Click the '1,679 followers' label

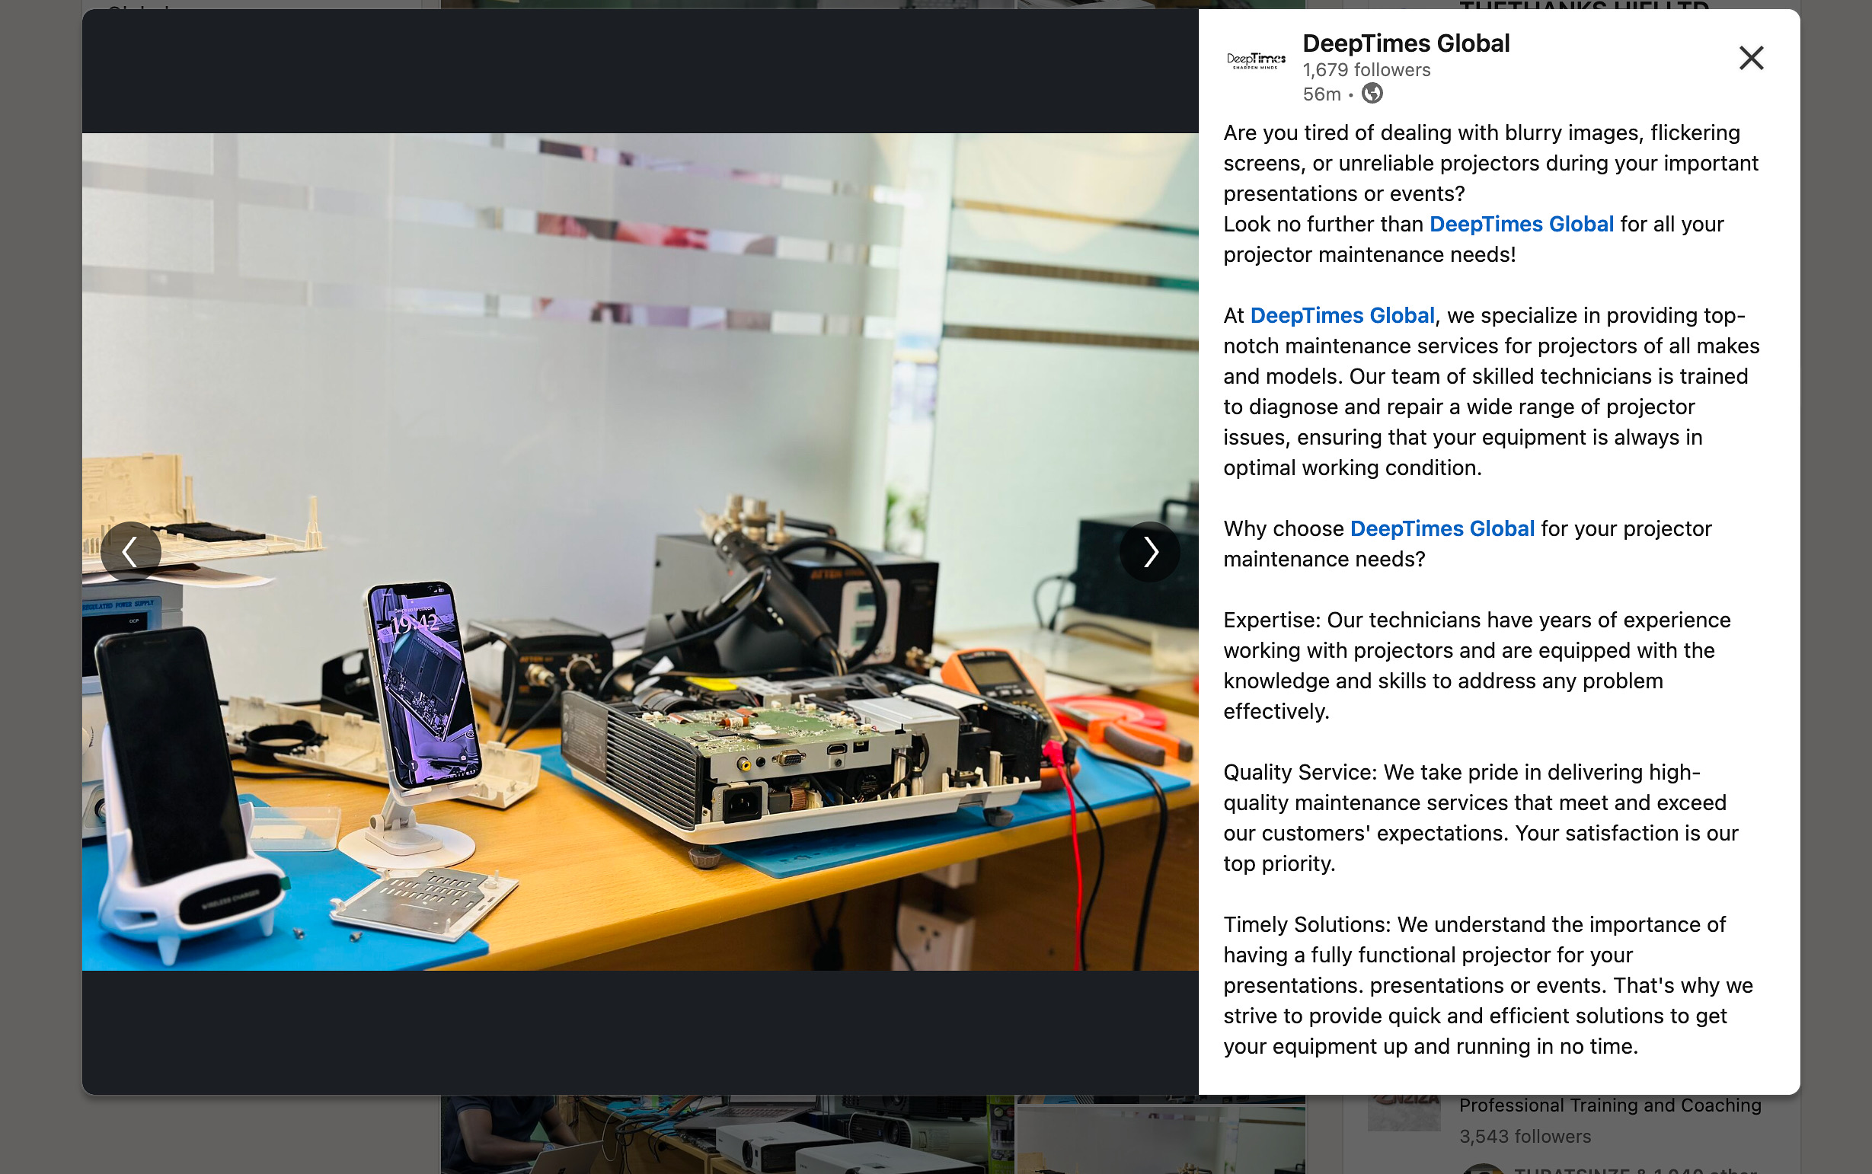pos(1366,69)
